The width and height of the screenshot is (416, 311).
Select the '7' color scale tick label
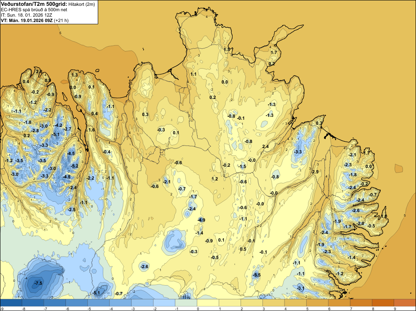pyautogui.click(x=351, y=309)
